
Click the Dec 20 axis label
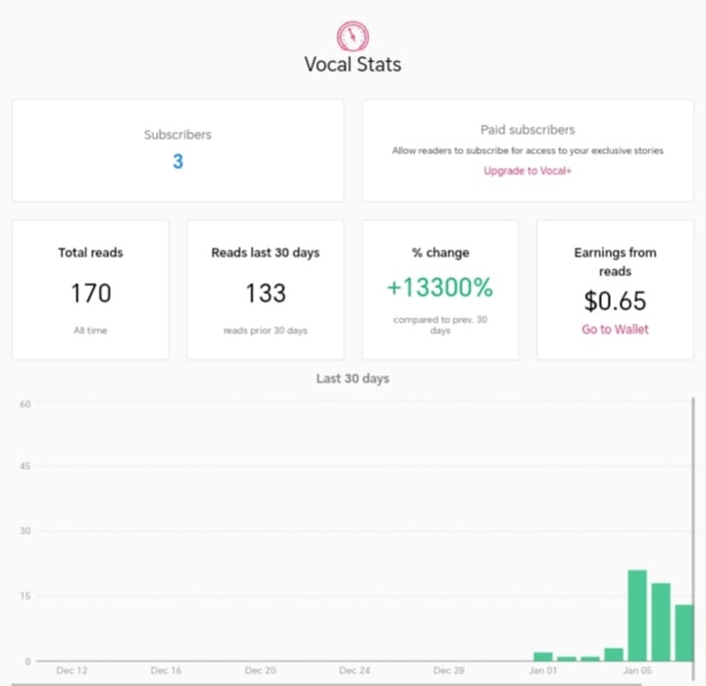pyautogui.click(x=260, y=670)
